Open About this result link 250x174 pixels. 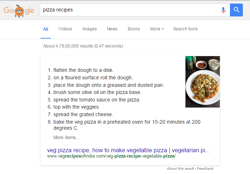click(x=180, y=169)
